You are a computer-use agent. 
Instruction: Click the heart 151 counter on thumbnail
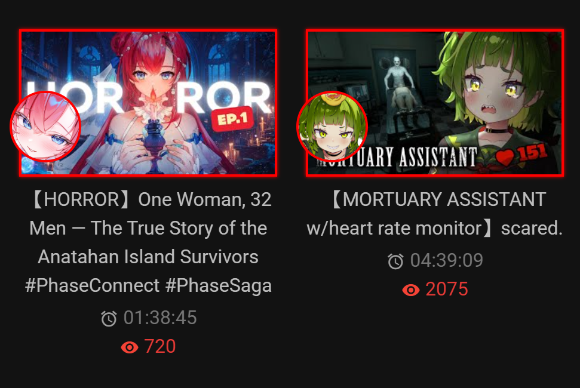[x=521, y=154]
